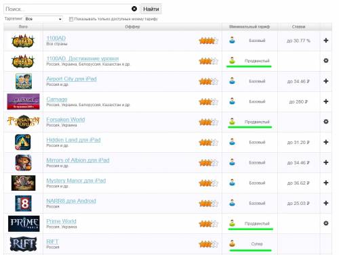Open the 1100AD offer link
This screenshot has height=255, width=339.
56,38
